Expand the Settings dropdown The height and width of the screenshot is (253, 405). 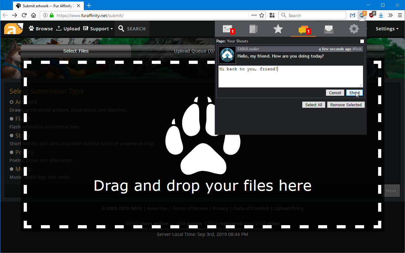click(387, 28)
